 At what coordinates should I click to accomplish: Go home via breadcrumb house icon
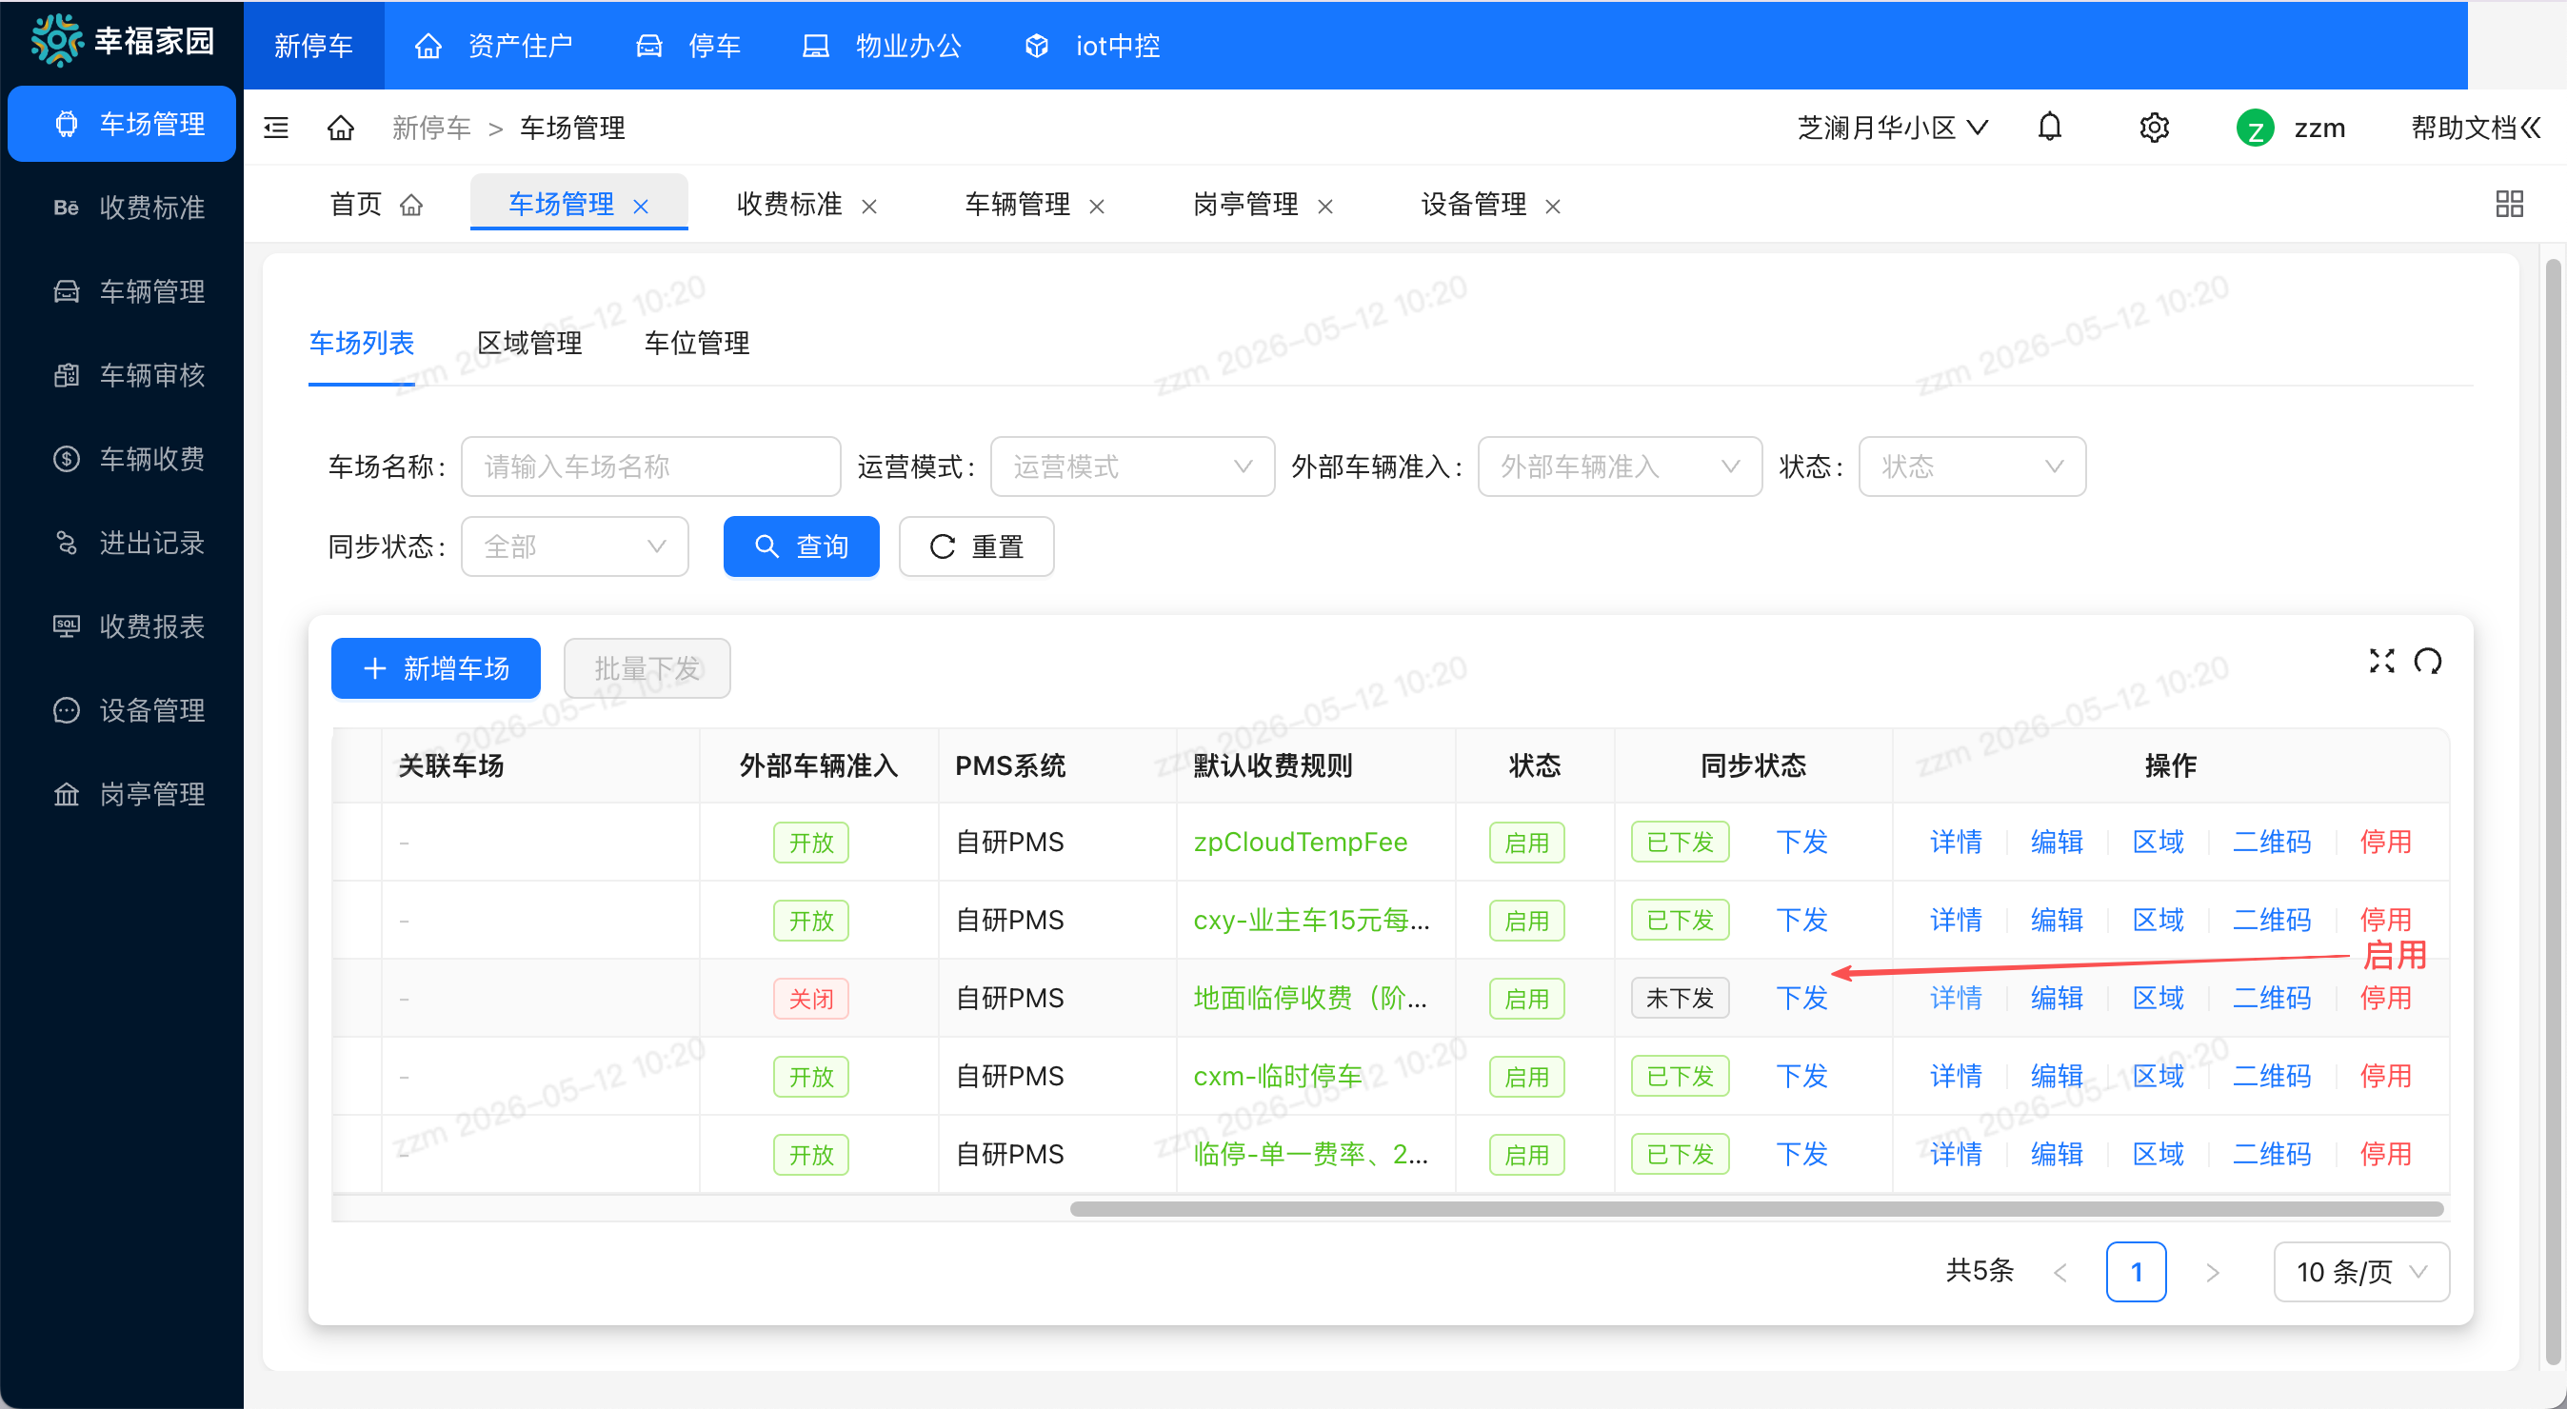pyautogui.click(x=341, y=128)
